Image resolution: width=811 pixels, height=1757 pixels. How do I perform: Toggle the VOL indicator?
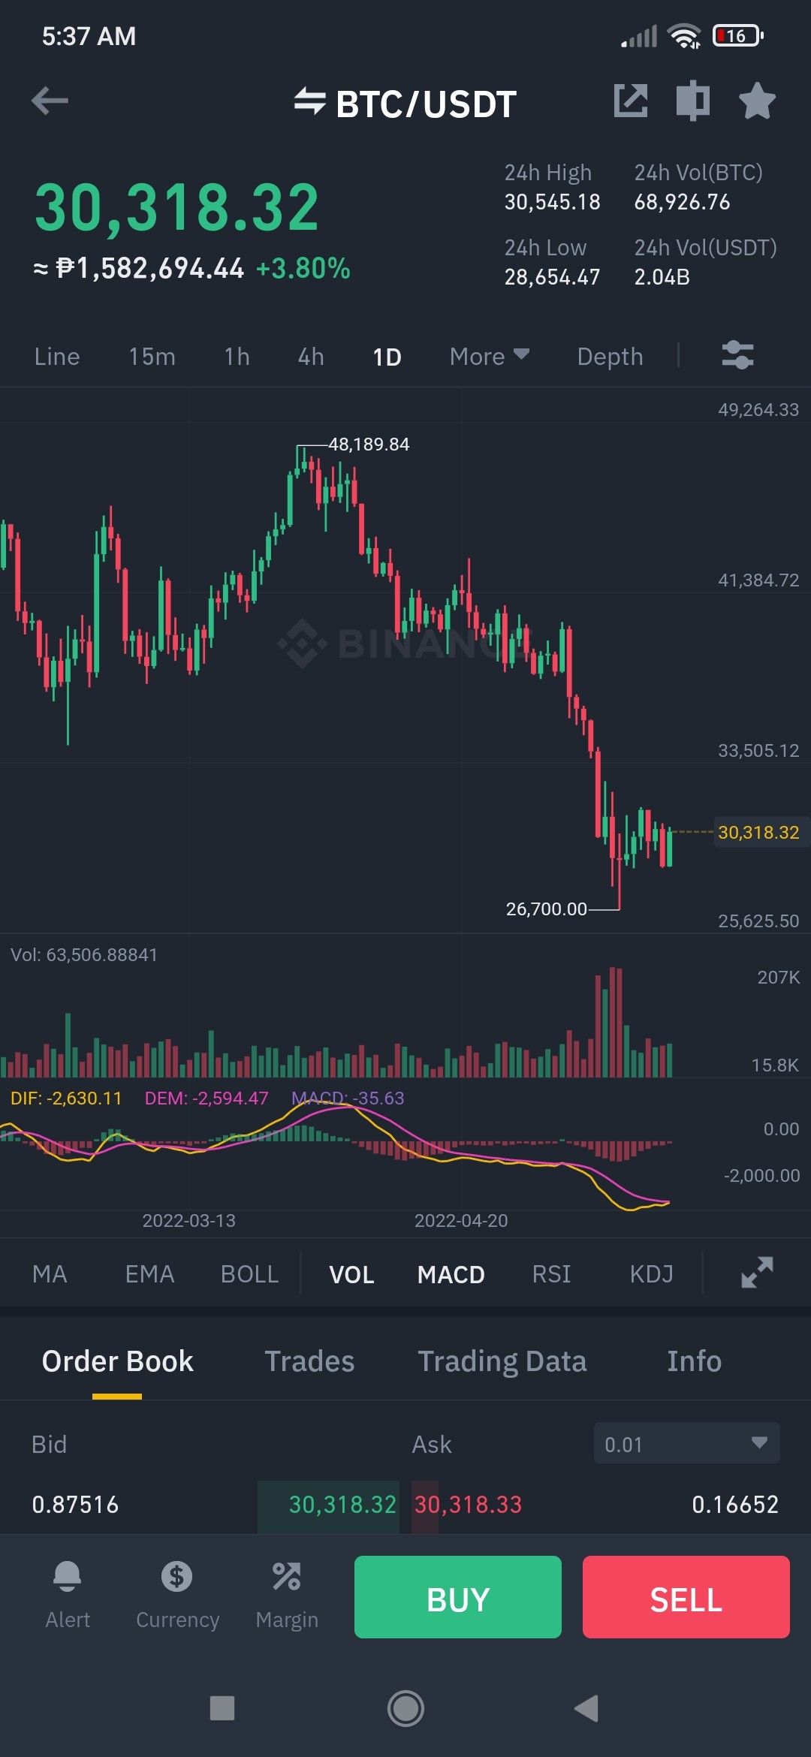[x=351, y=1274]
